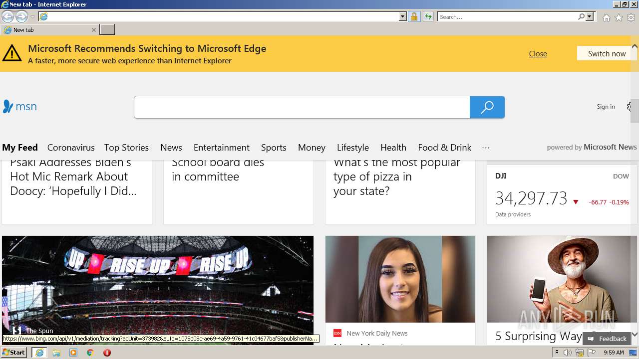Click the yellow warning triangle icon

click(x=12, y=53)
